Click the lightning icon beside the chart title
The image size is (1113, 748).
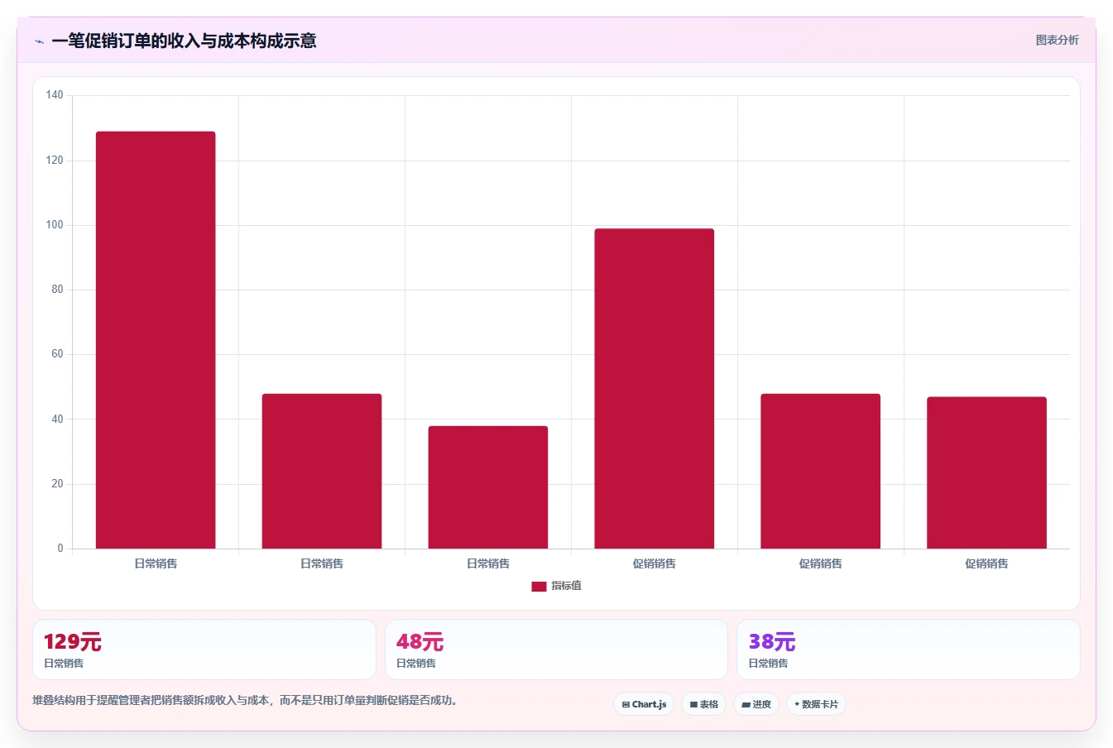point(39,41)
